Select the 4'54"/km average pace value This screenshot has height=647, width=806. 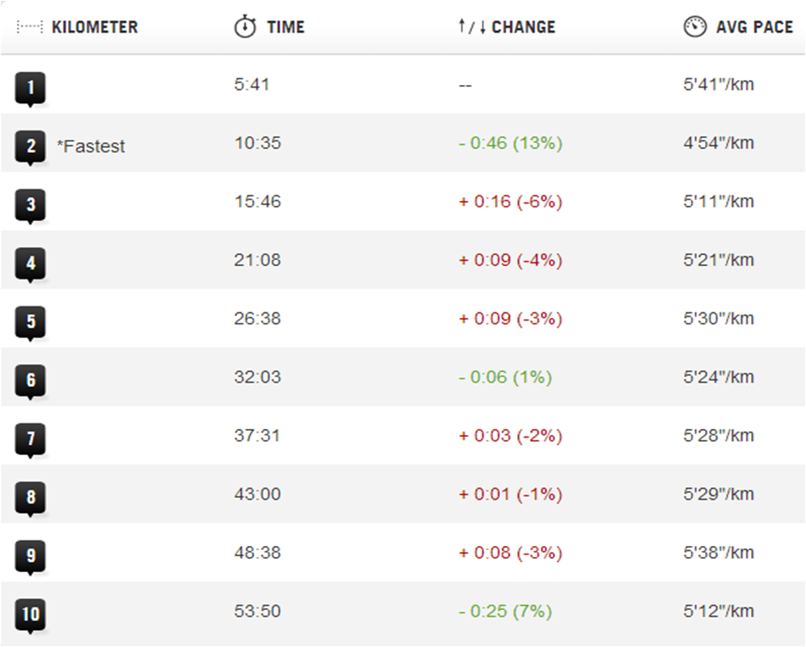[x=719, y=143]
